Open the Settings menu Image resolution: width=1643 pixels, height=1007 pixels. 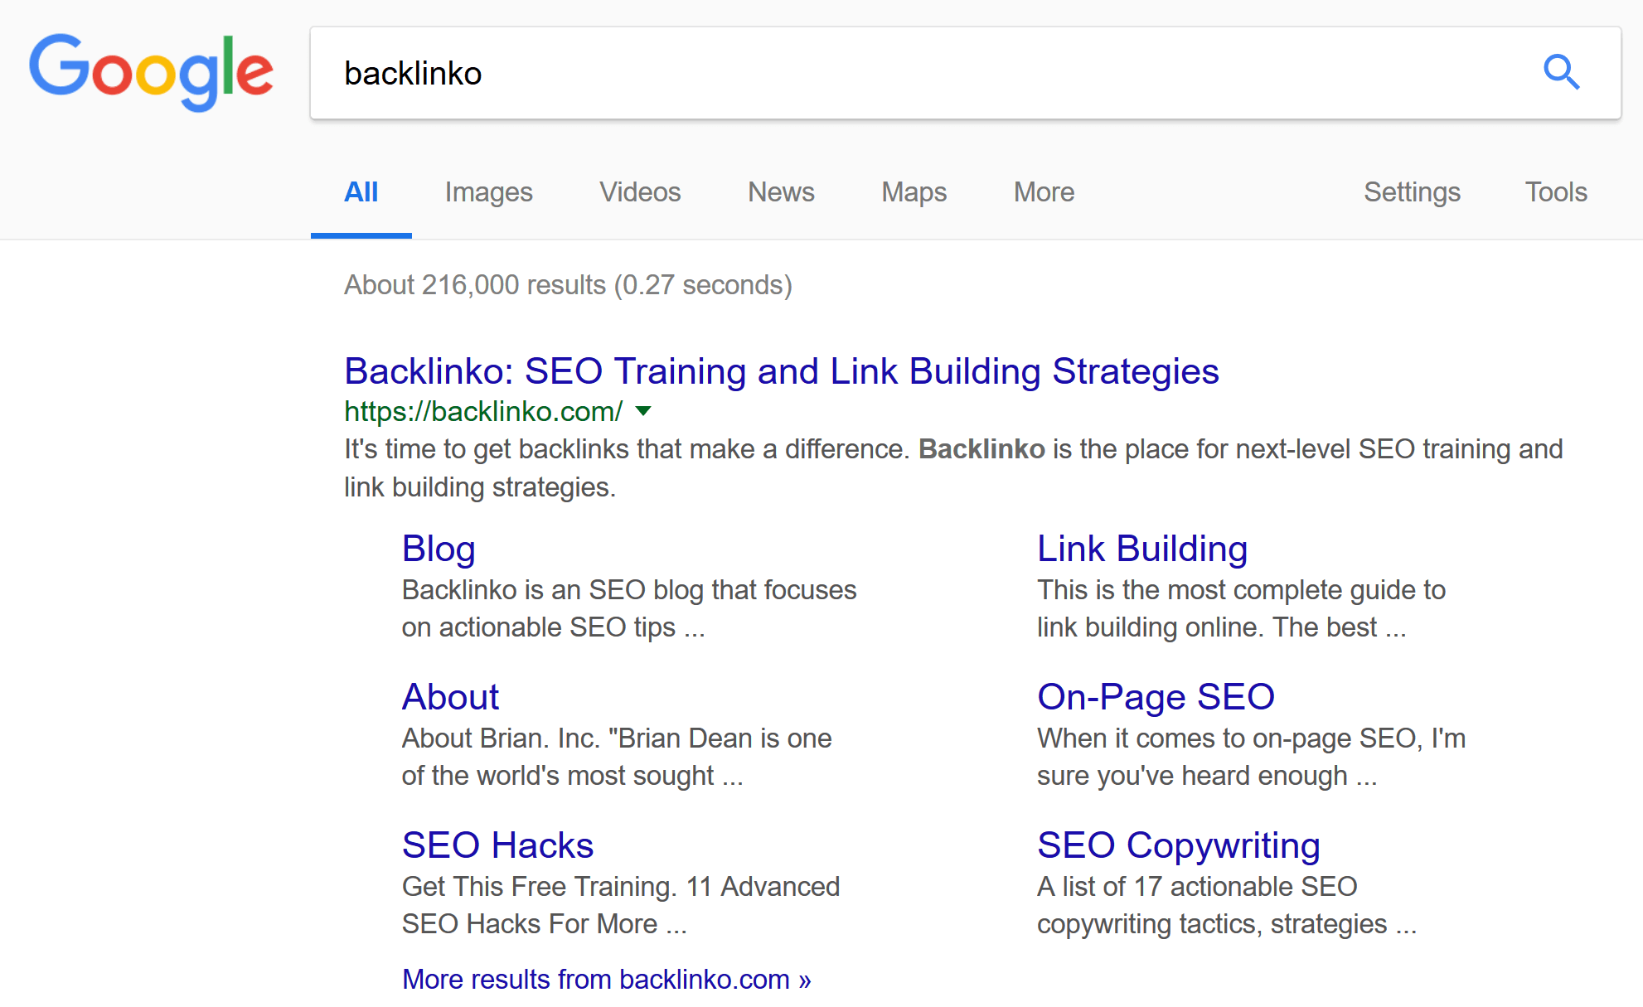[1412, 192]
